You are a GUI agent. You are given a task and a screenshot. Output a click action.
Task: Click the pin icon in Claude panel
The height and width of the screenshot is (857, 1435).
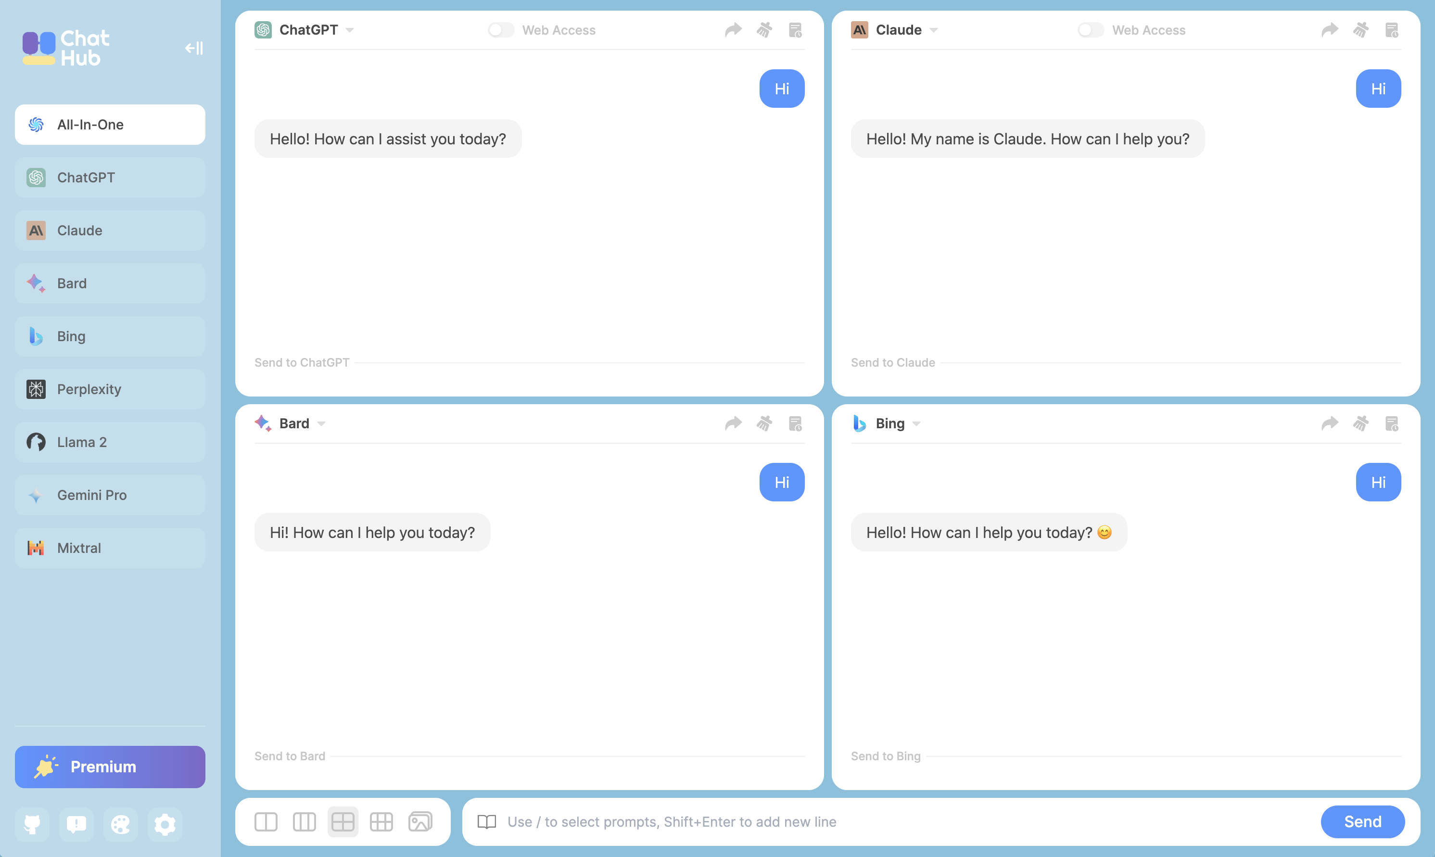(1360, 29)
